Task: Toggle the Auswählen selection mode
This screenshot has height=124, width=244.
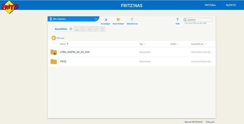Action: pyautogui.click(x=63, y=29)
